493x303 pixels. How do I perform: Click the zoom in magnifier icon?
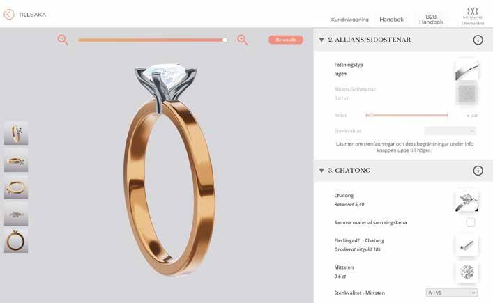[243, 40]
